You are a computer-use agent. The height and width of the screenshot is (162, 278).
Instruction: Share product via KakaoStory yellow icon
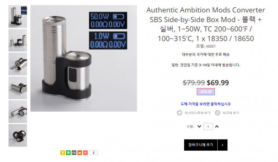(x=63, y=152)
